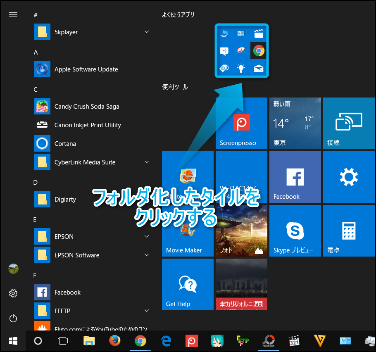Viewport: 376px width, 352px height.
Task: Expand the EPSON Software folder
Action: point(147,255)
